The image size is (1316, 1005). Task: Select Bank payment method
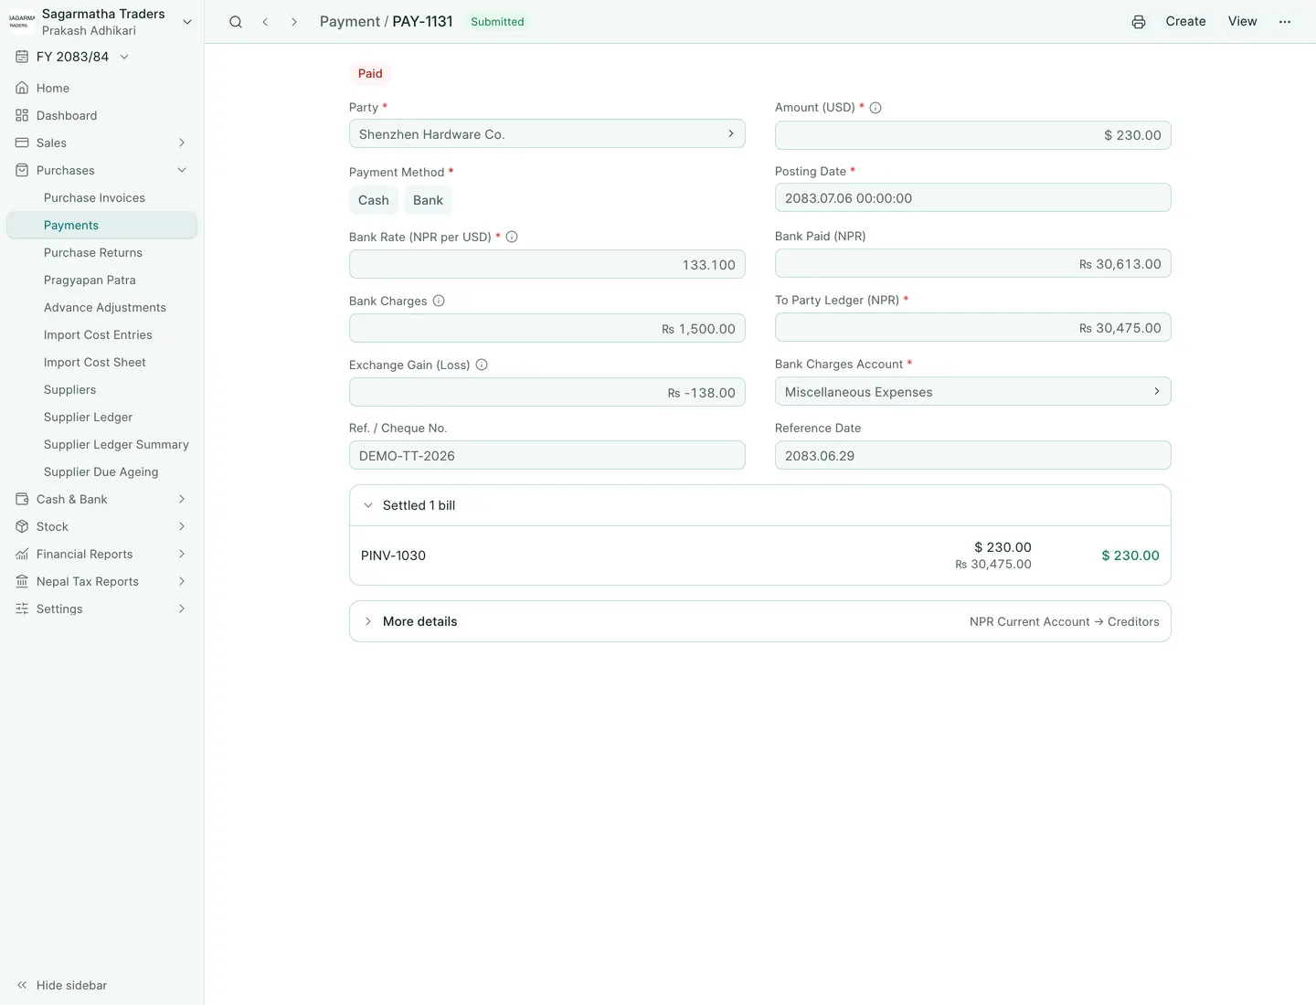click(x=428, y=200)
